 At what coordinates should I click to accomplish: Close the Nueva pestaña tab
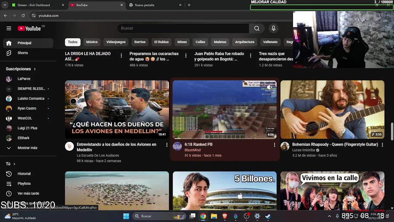180,5
